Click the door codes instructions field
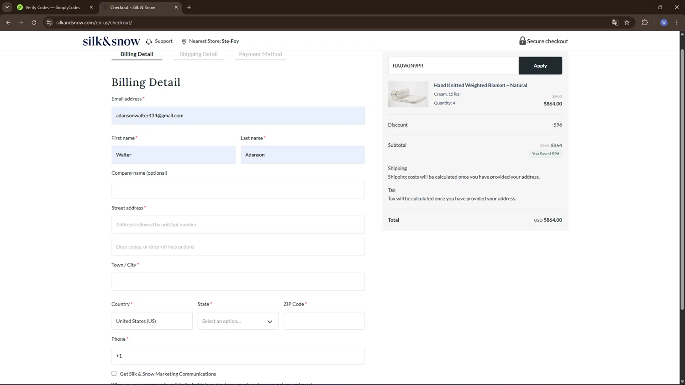The image size is (685, 385). pyautogui.click(x=238, y=247)
